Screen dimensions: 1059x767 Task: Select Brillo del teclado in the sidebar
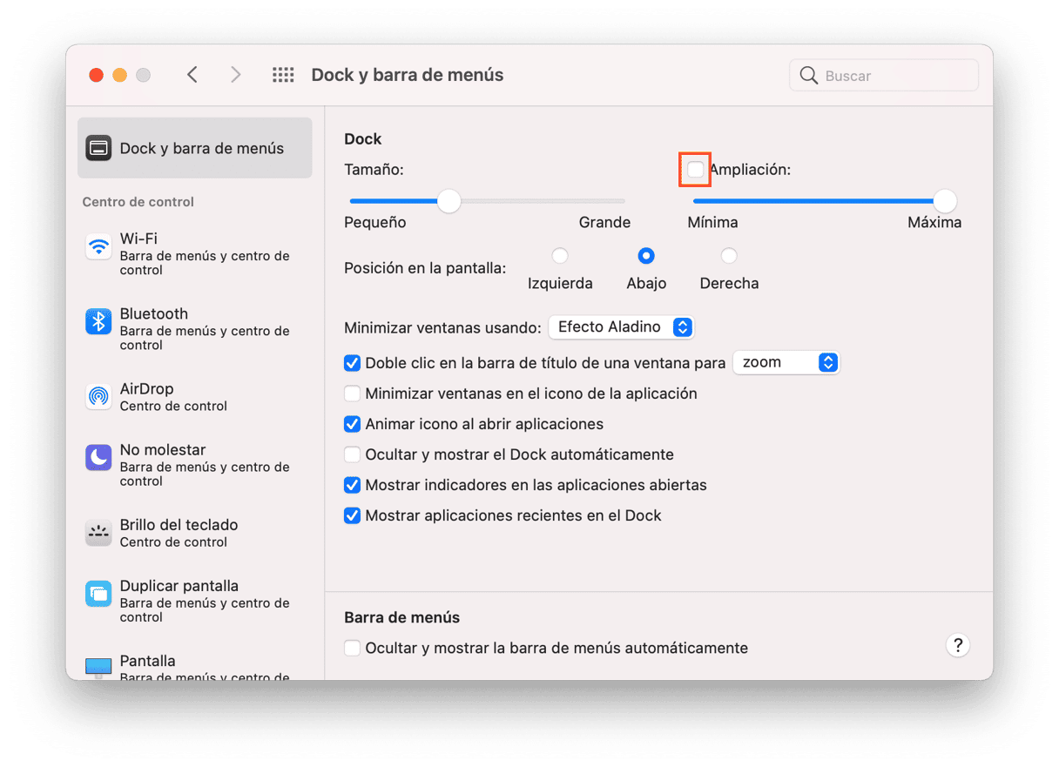point(195,532)
